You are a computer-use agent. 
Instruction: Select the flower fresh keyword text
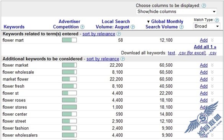[x=13, y=86]
